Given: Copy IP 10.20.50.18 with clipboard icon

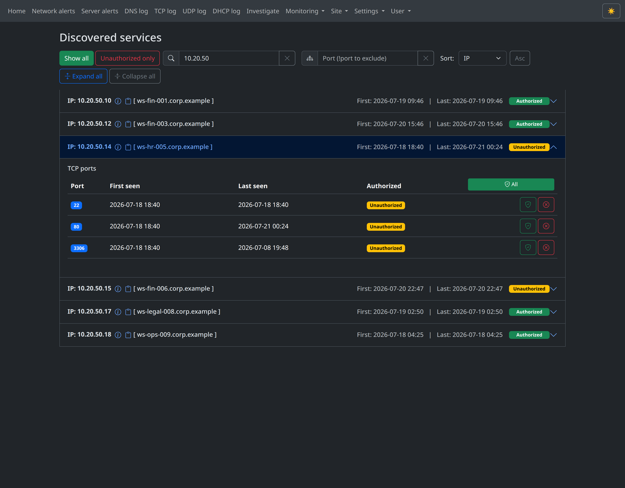Looking at the screenshot, I should click(x=128, y=335).
